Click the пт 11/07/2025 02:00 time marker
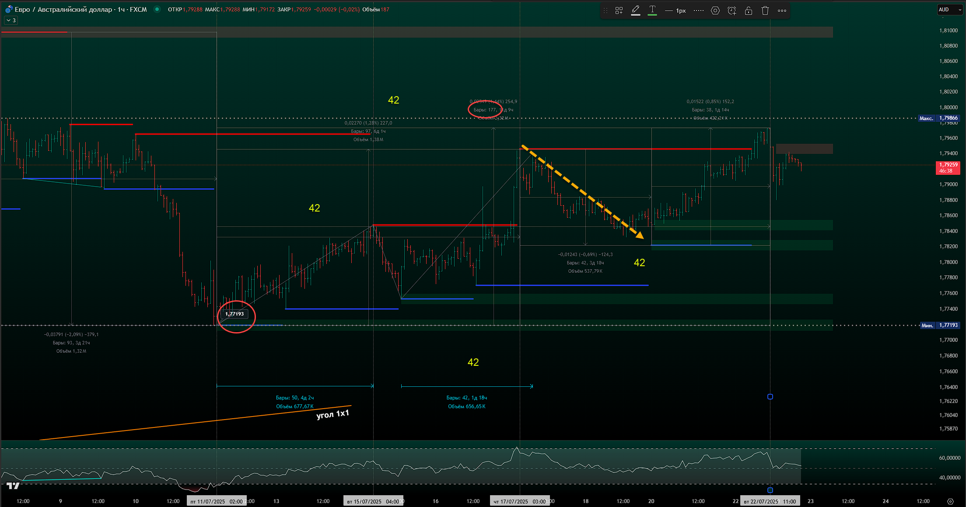 click(217, 501)
